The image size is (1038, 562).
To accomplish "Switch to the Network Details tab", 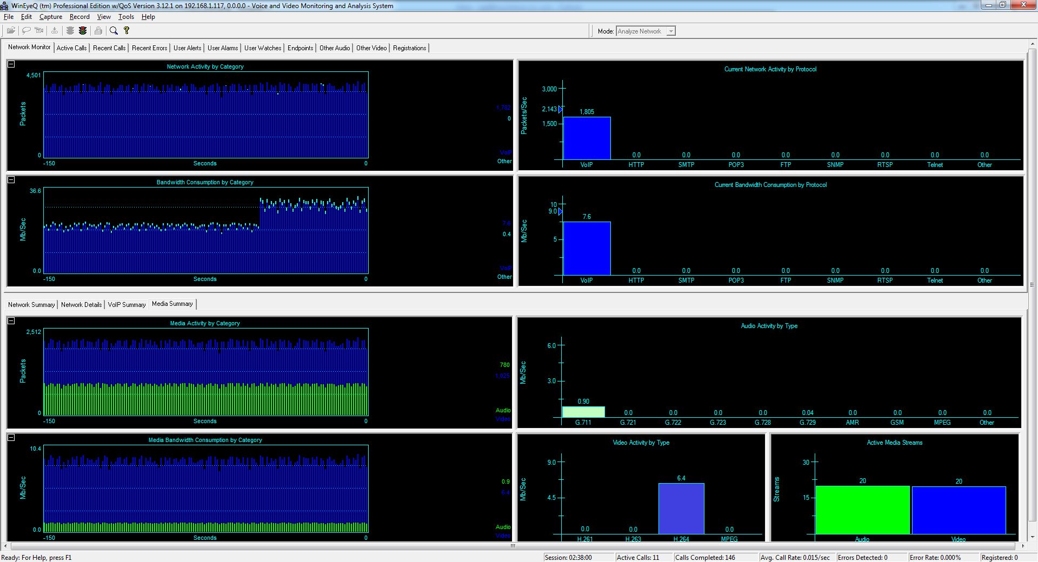I will [81, 305].
